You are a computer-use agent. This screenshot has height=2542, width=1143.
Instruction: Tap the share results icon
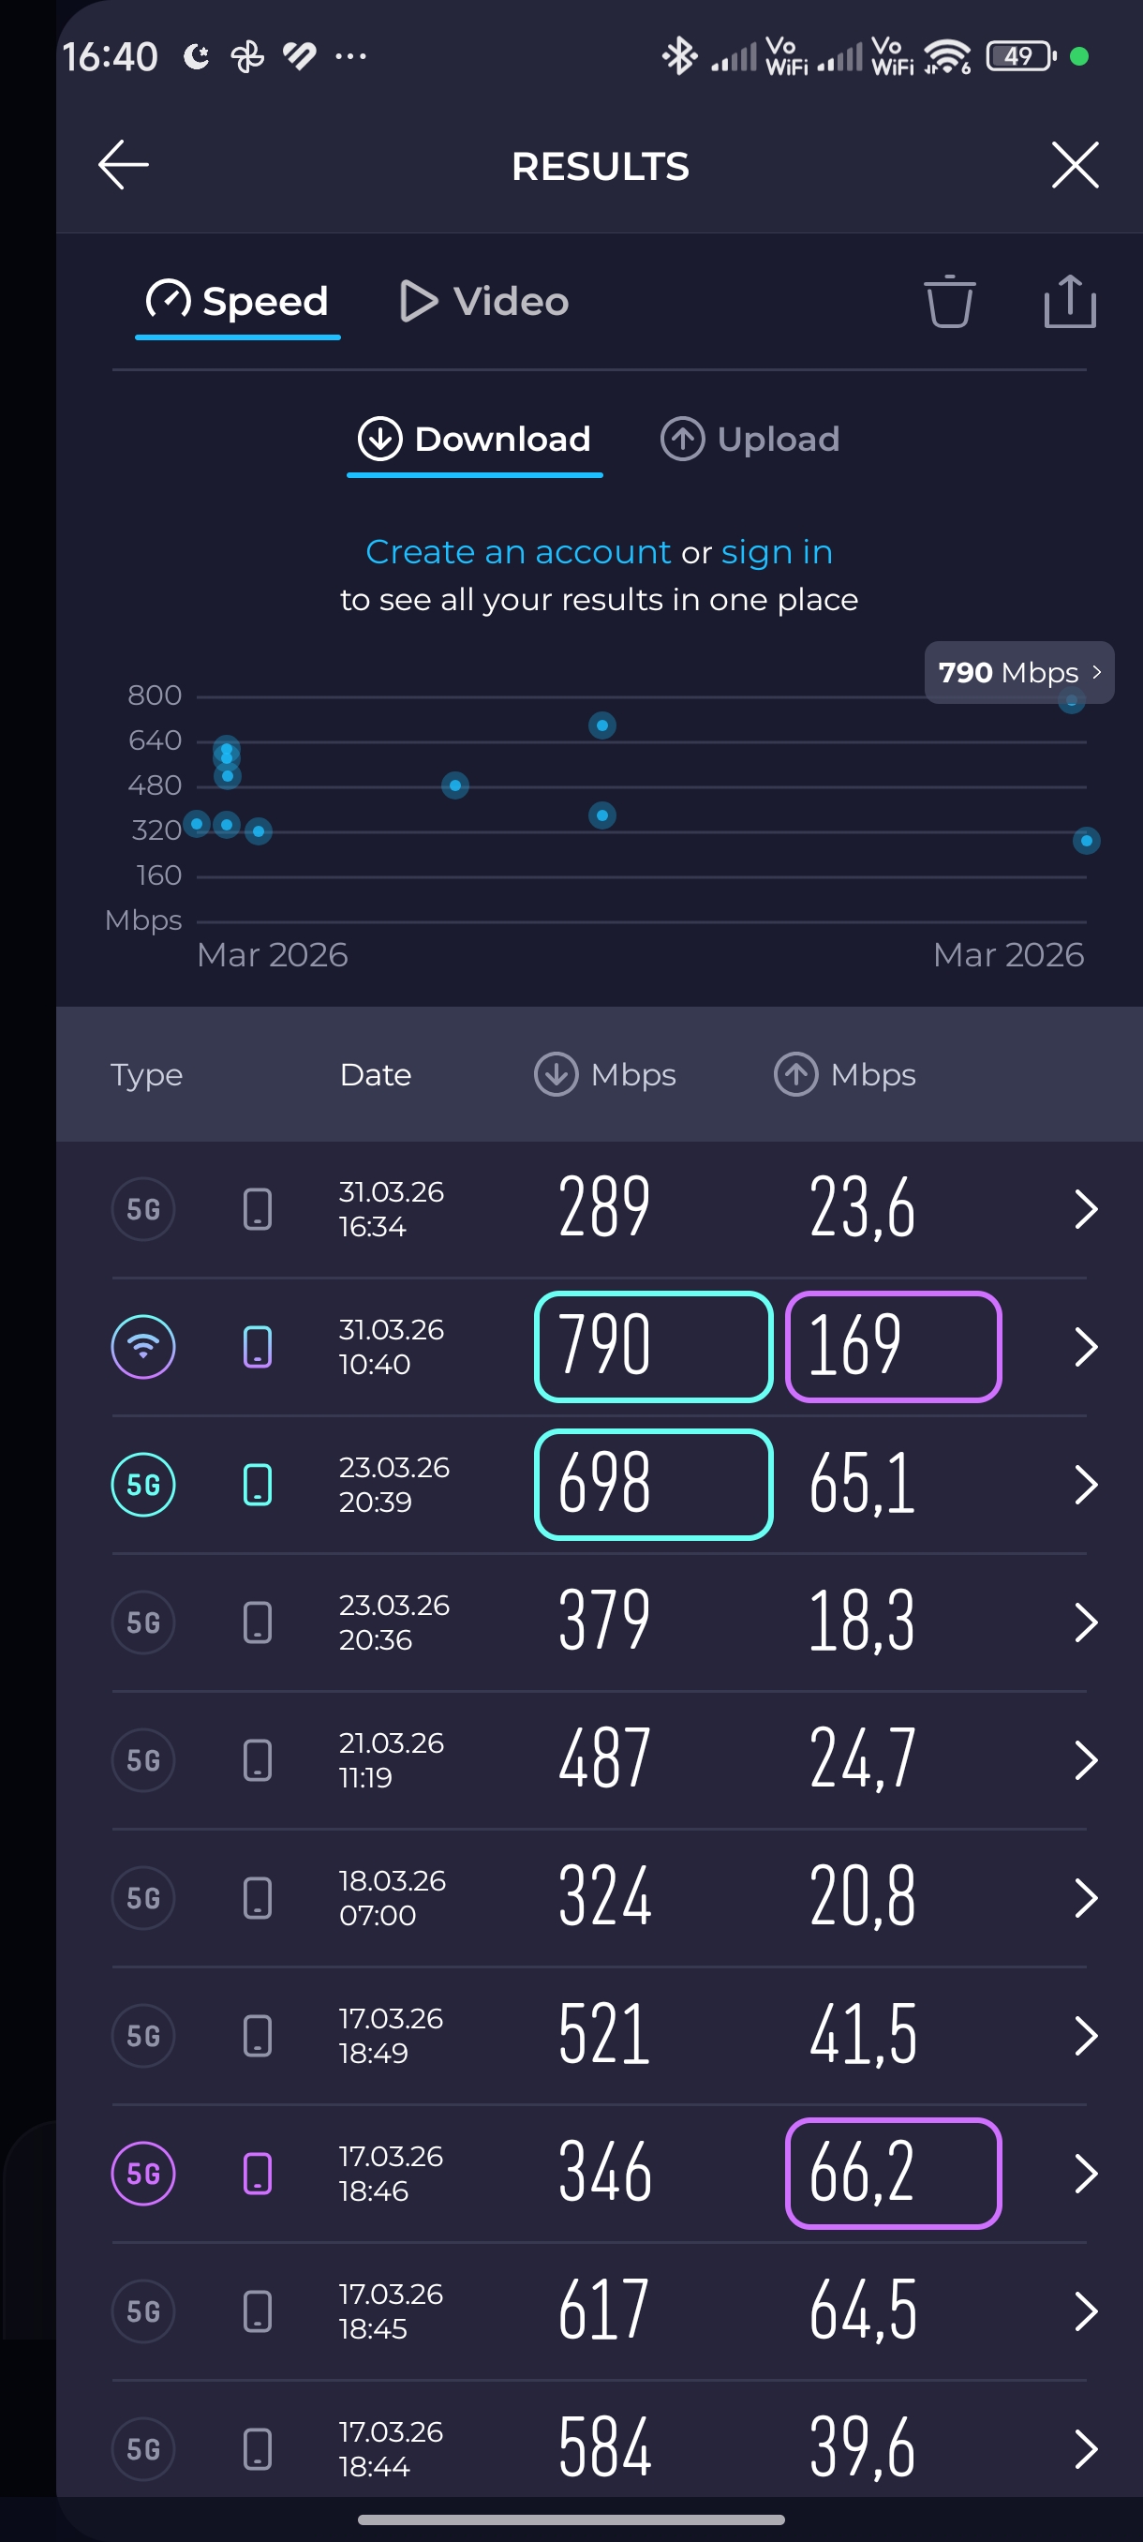(x=1069, y=301)
